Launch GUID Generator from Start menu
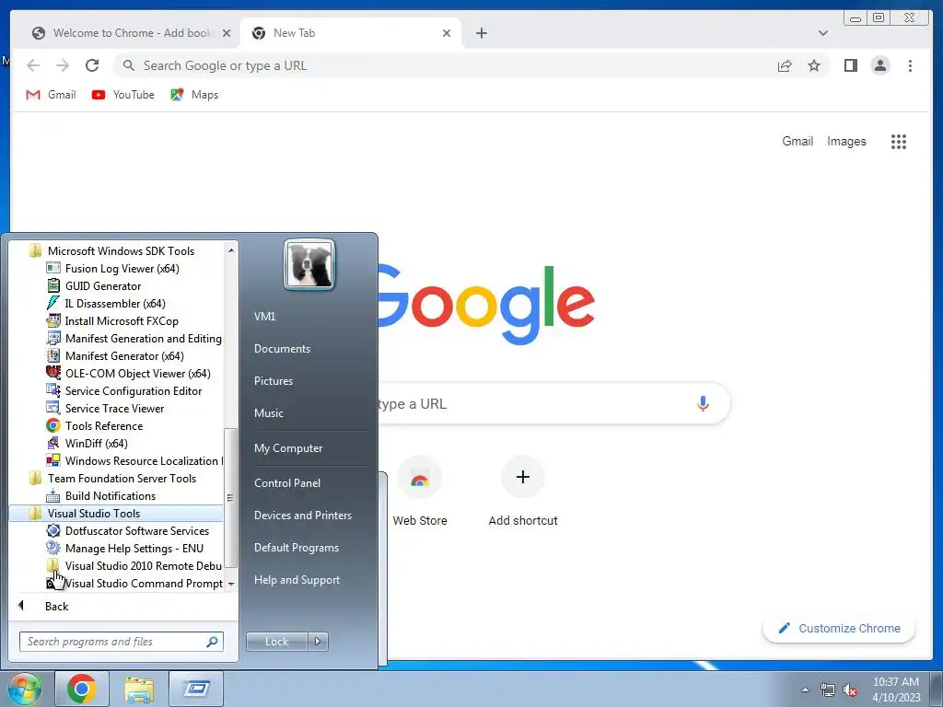The height and width of the screenshot is (707, 943). pyautogui.click(x=102, y=286)
